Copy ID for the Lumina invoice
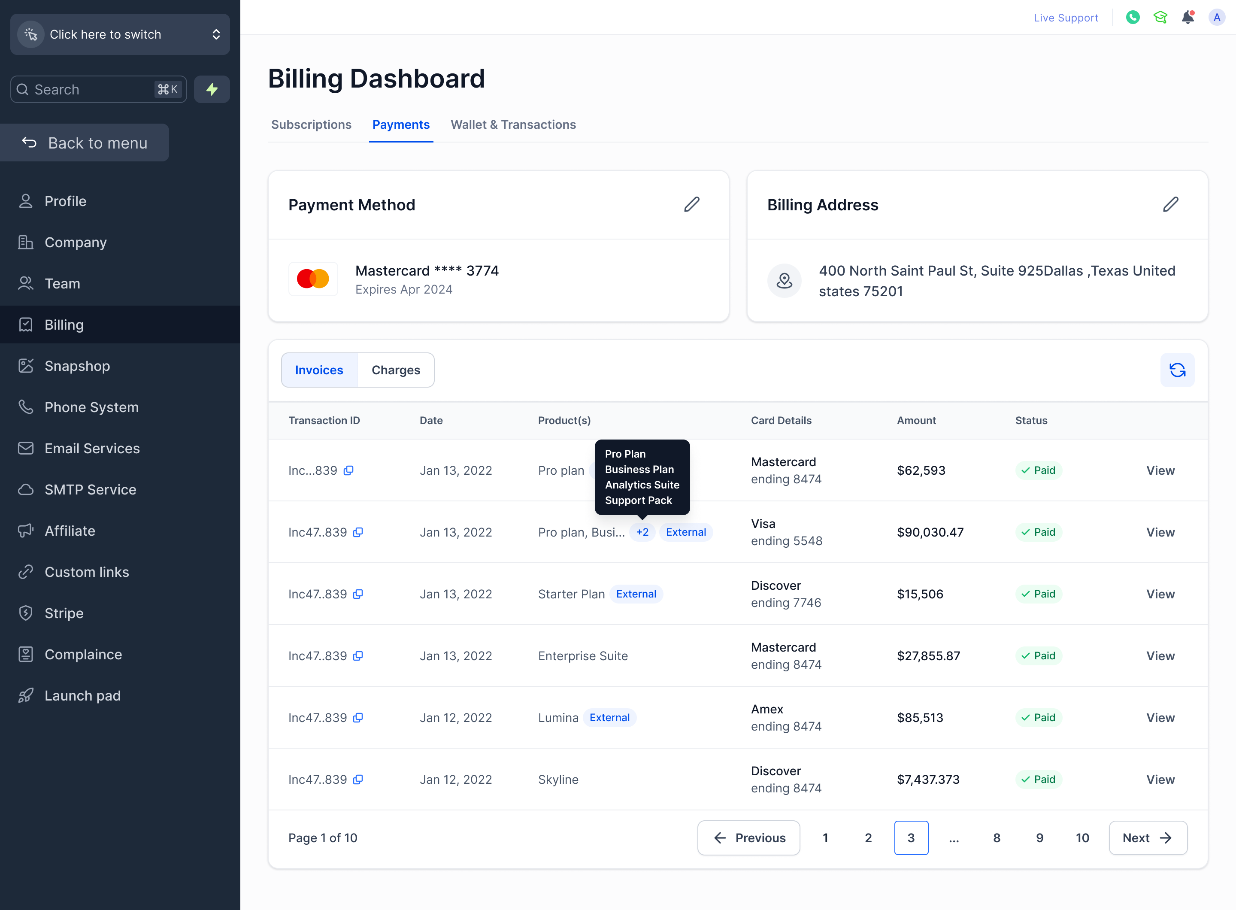The image size is (1236, 910). (358, 717)
